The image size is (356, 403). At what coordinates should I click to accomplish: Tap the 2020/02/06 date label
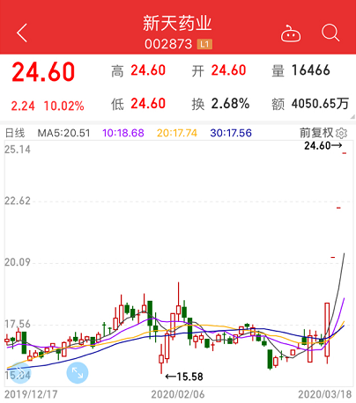pyautogui.click(x=178, y=394)
